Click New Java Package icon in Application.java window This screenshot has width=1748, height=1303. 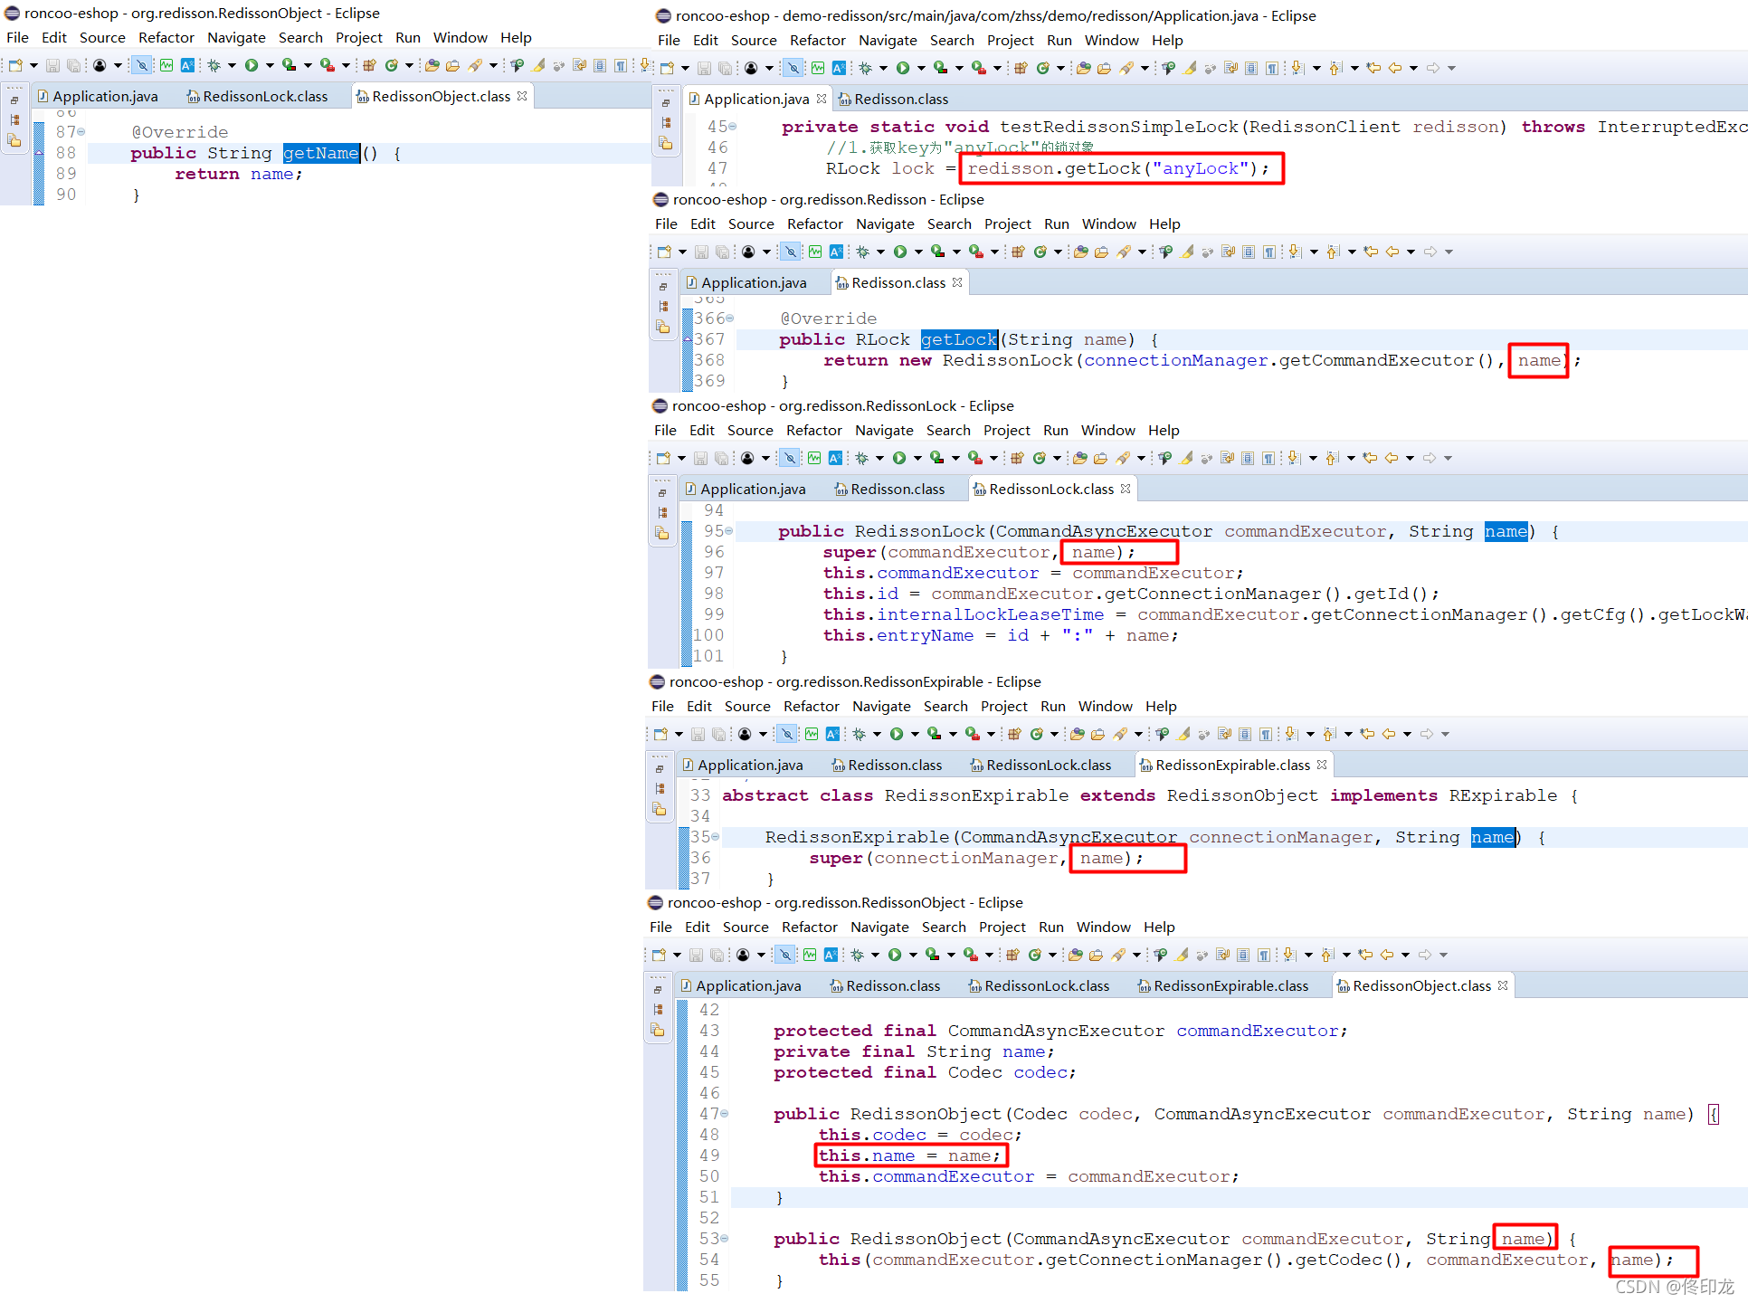1021,68
